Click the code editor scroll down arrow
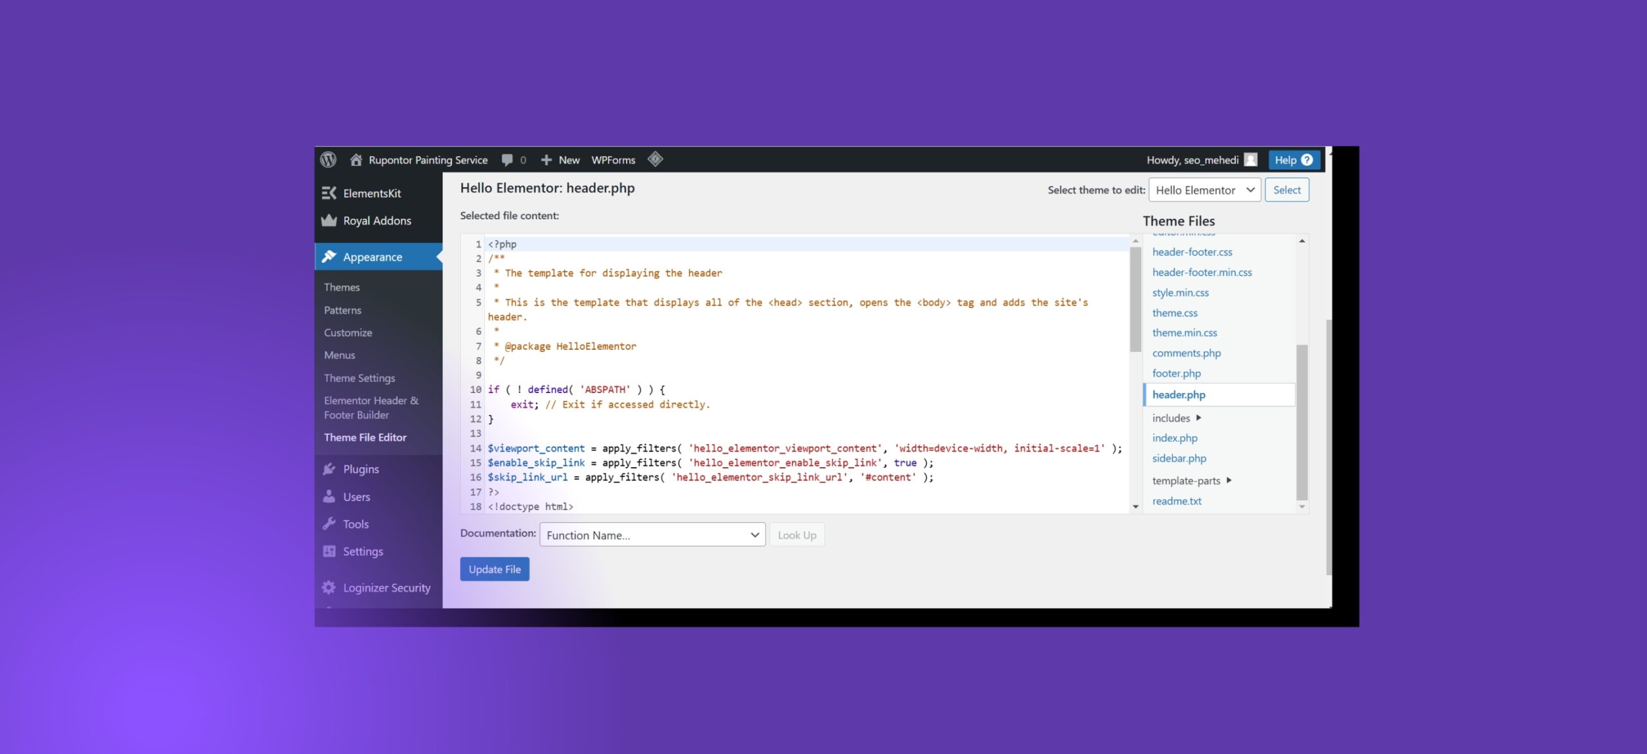The image size is (1647, 754). click(x=1136, y=507)
